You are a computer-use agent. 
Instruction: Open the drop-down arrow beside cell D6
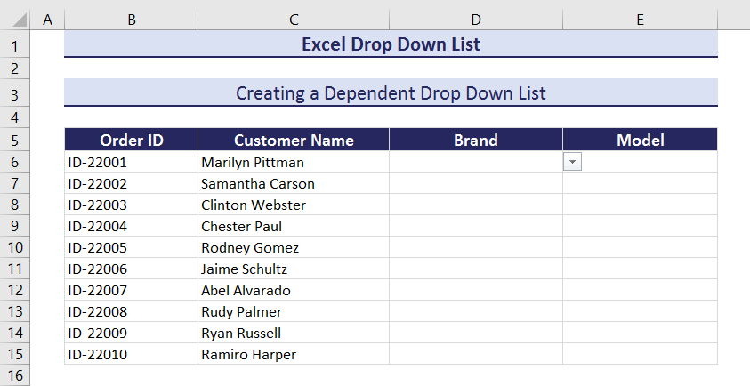pyautogui.click(x=573, y=162)
